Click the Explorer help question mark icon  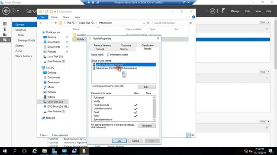point(193,17)
